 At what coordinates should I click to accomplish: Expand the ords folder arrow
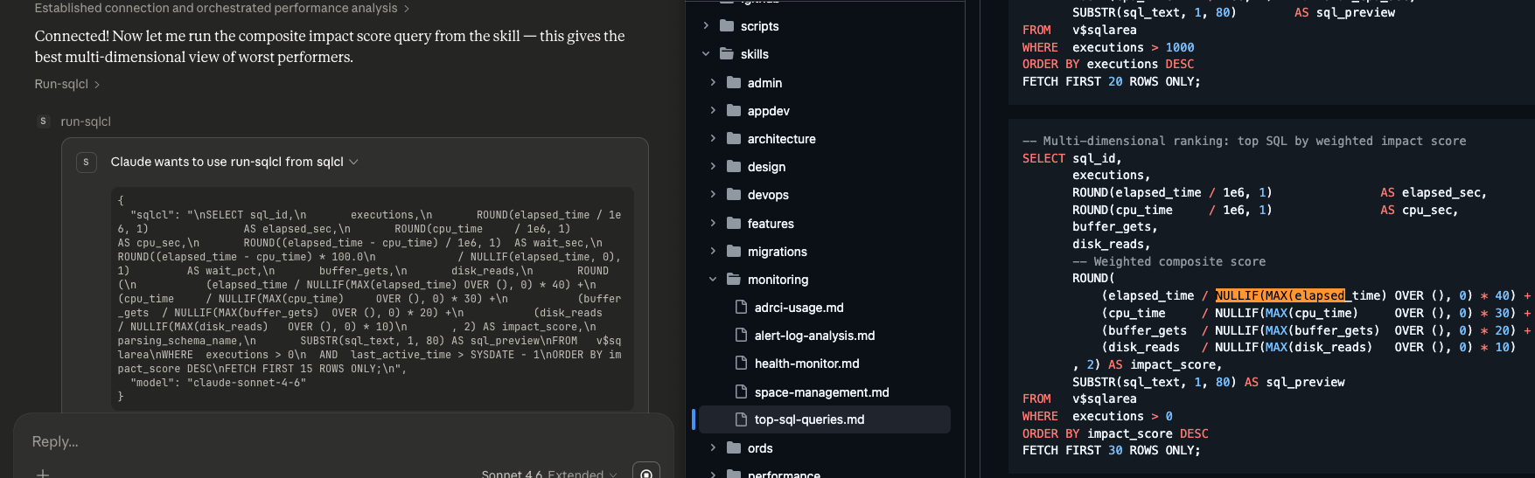(x=713, y=448)
